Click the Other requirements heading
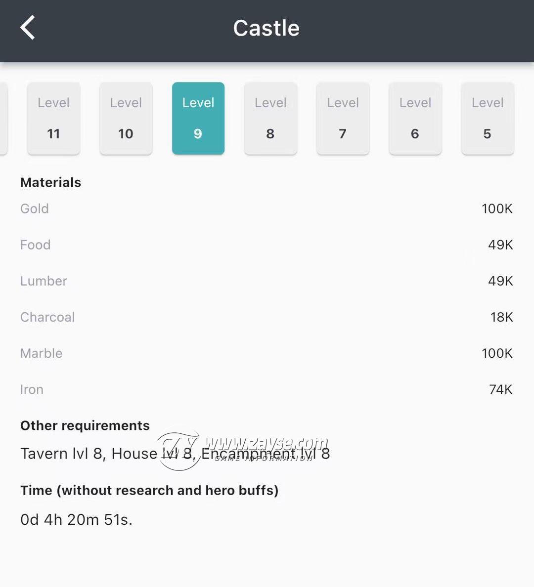 tap(85, 425)
